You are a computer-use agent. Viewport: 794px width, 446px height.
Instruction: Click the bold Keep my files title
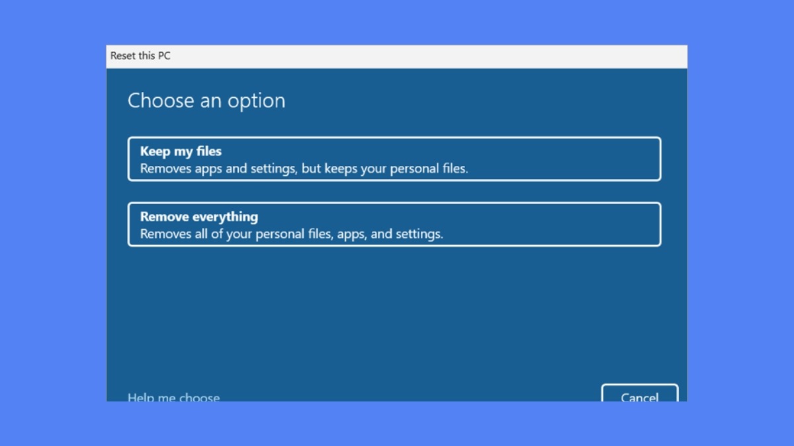pos(181,151)
